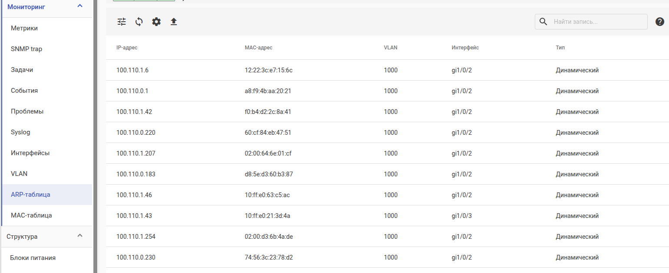669x273 pixels.
Task: Collapse the Структура section
Action: point(79,236)
